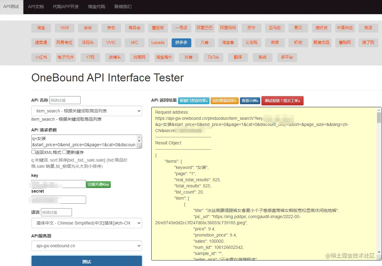Click the 阿里妈妈 platform button
The height and width of the screenshot is (266, 382).
[228, 28]
